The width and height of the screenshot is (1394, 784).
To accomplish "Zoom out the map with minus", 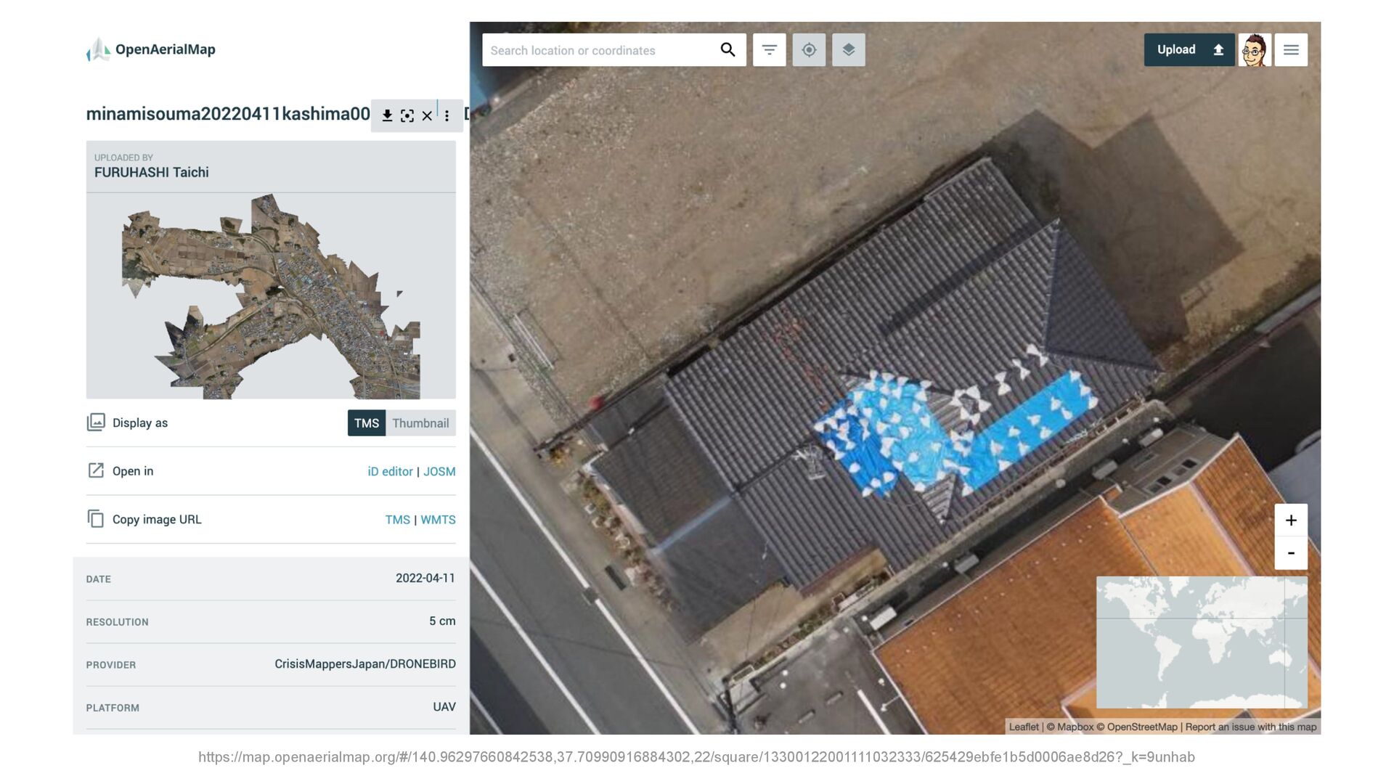I will click(x=1290, y=553).
